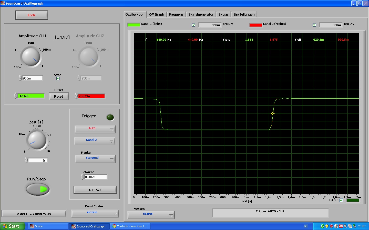Screen dimensions: 369x230
Task: Open the Kanal Modus einzeln dropdown
Action: pyautogui.click(x=95, y=213)
